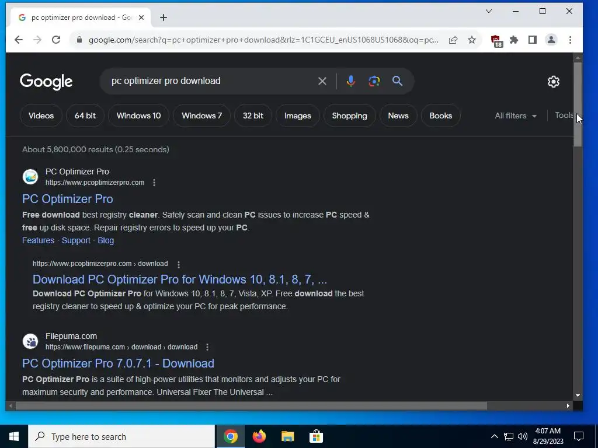Open the Extensions puzzle menu

514,40
